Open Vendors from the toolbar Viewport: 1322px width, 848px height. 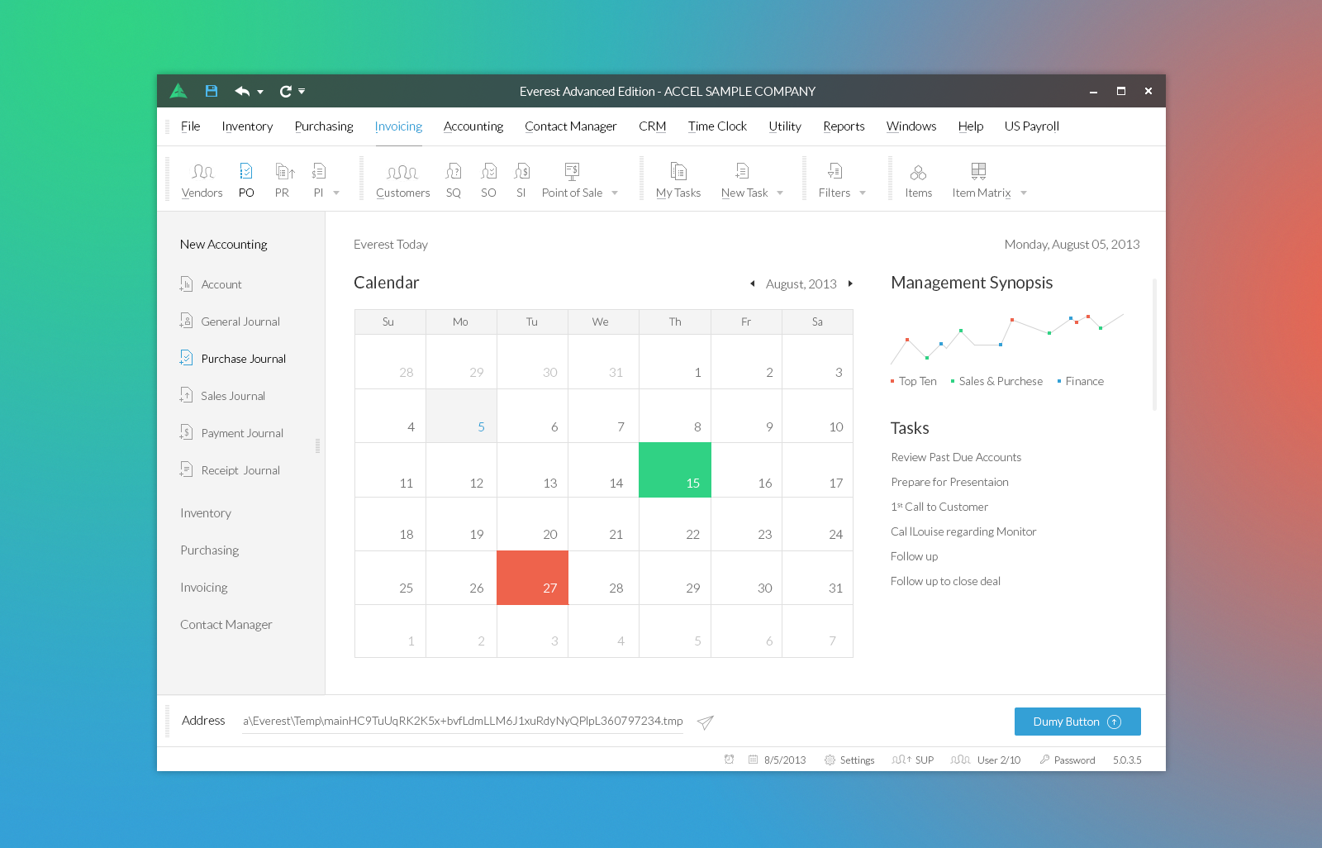[x=202, y=181]
